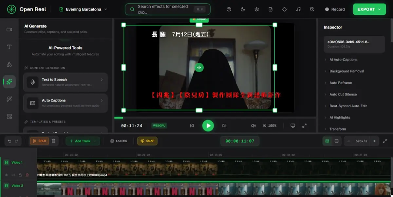
Task: Click the SPLIT button
Action: 40,141
